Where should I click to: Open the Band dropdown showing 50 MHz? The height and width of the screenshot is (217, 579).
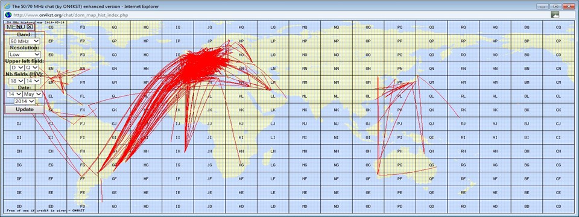(25, 42)
